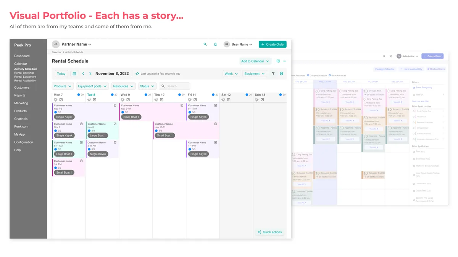Click the sun icon under Sat 12
458x257 pixels.
(x=223, y=100)
